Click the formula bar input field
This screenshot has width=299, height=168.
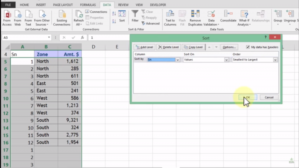109,38
